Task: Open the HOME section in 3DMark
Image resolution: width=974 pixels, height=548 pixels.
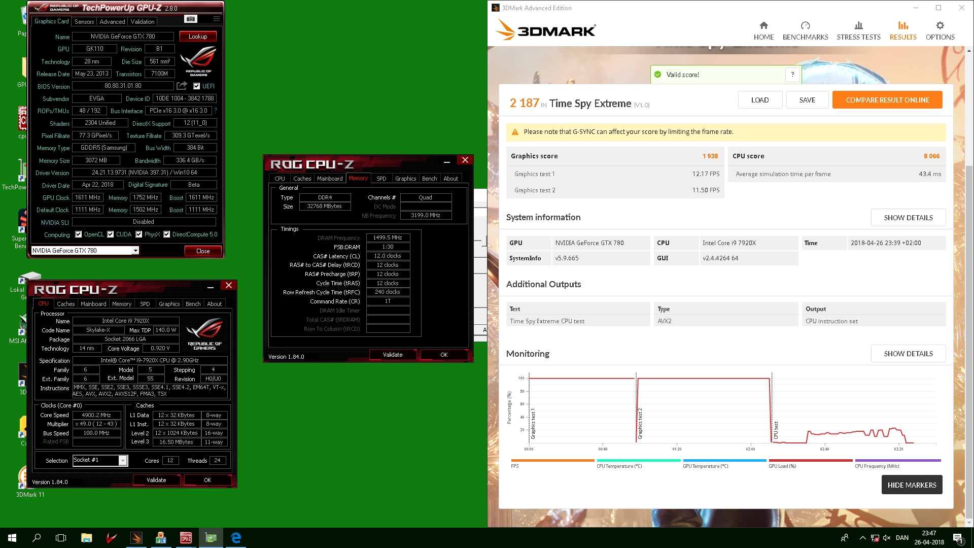Action: (763, 31)
